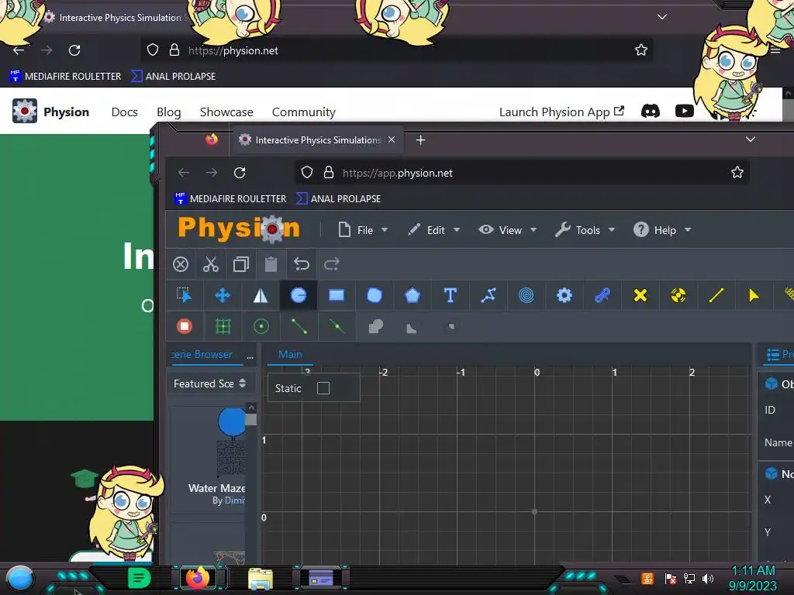Click the Redo arrow icon
794x595 pixels.
(332, 264)
